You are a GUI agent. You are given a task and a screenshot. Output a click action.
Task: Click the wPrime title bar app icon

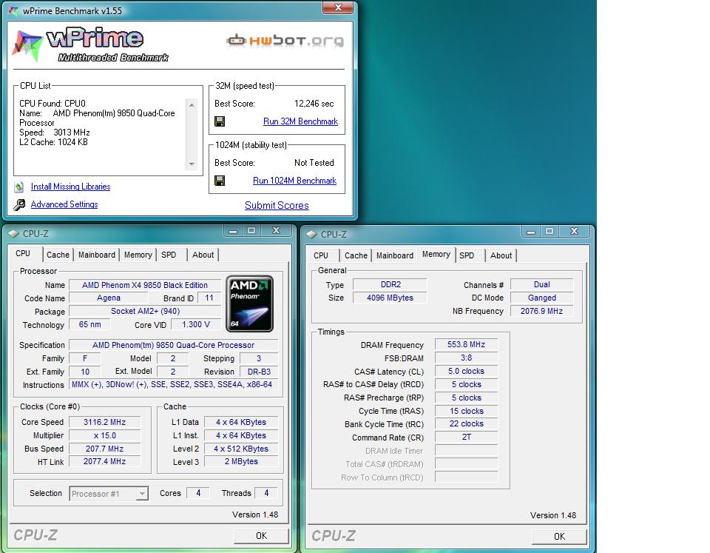point(13,10)
